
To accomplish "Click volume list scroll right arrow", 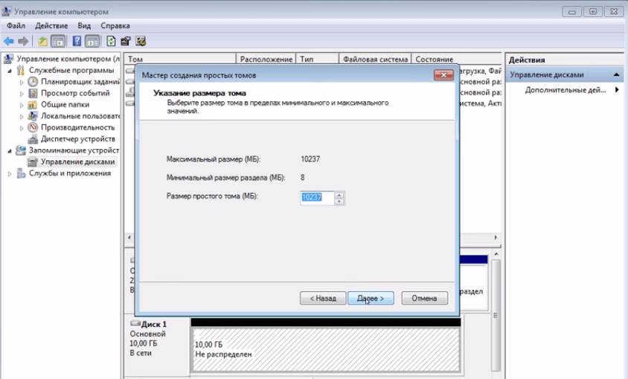I will pos(496,238).
